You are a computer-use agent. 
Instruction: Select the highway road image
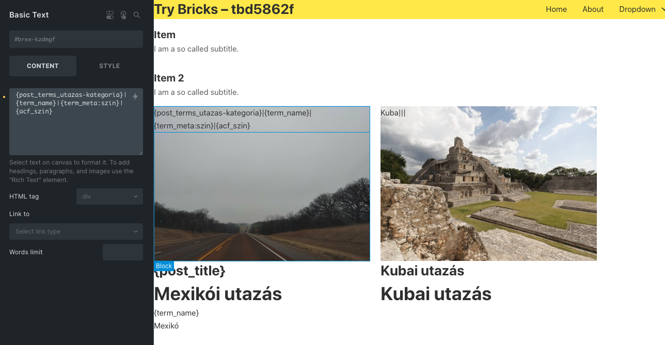tap(262, 196)
